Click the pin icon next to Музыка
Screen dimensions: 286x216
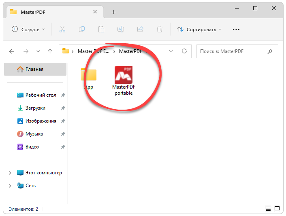(x=63, y=134)
